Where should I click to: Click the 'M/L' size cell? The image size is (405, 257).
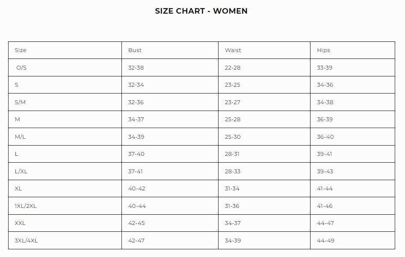pos(20,137)
